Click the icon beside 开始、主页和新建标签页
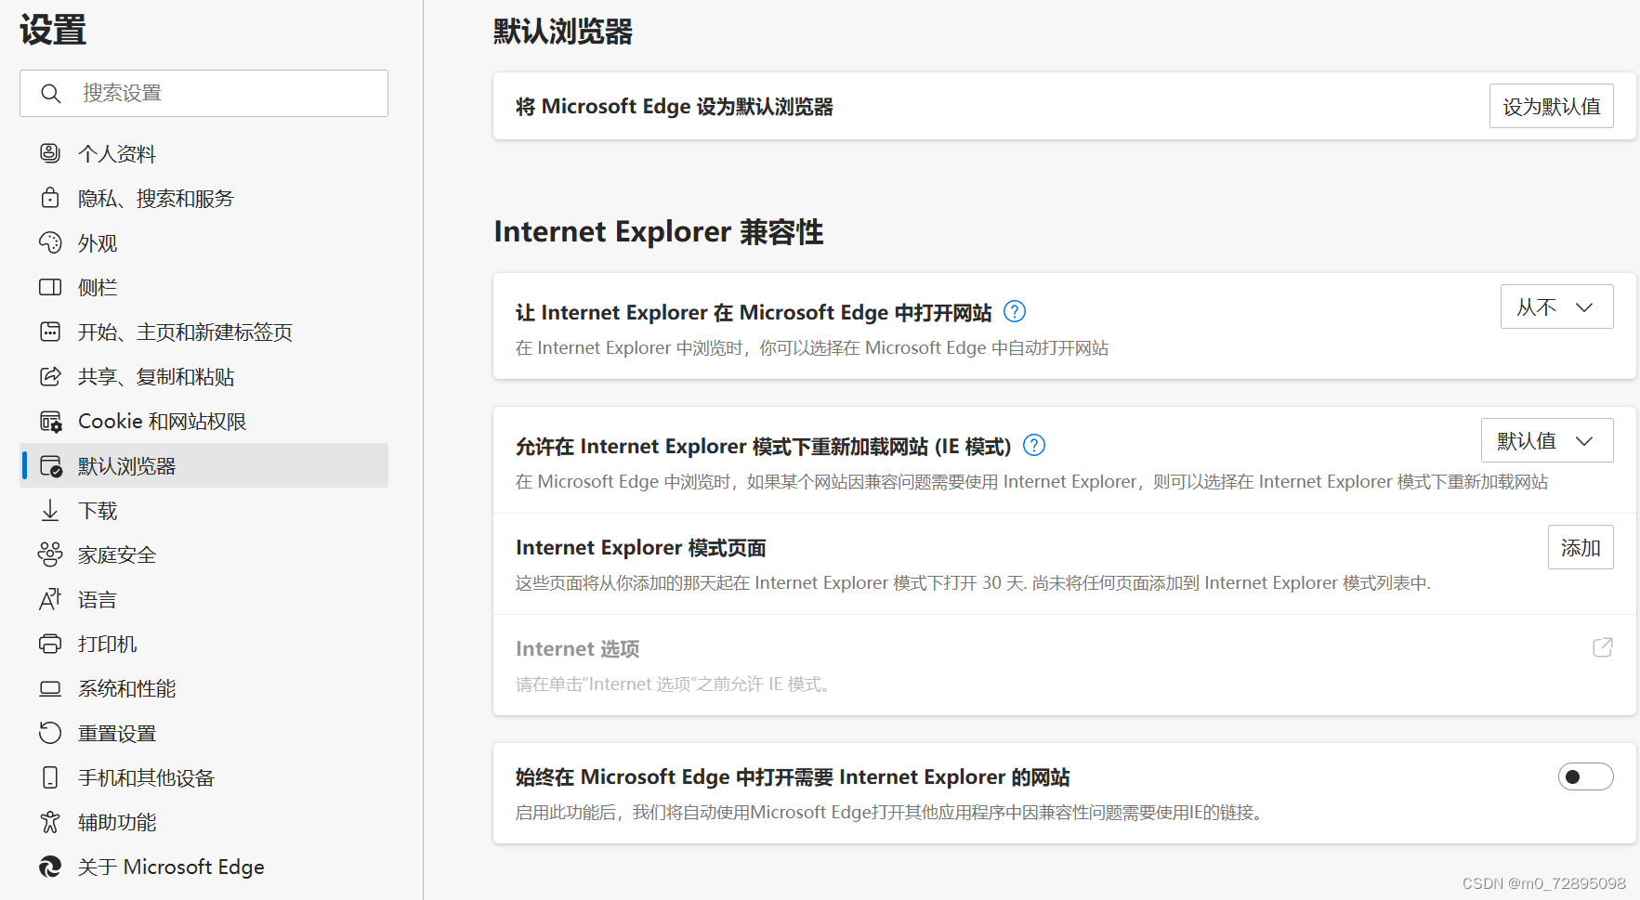Viewport: 1640px width, 900px height. pos(50,332)
